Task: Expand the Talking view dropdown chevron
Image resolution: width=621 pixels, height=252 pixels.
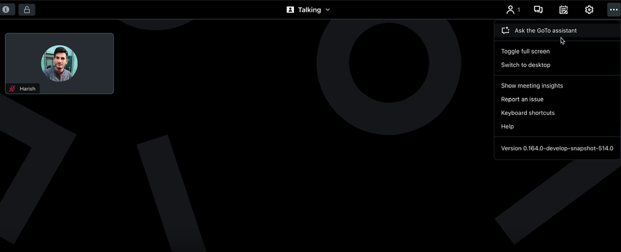Action: coord(328,10)
